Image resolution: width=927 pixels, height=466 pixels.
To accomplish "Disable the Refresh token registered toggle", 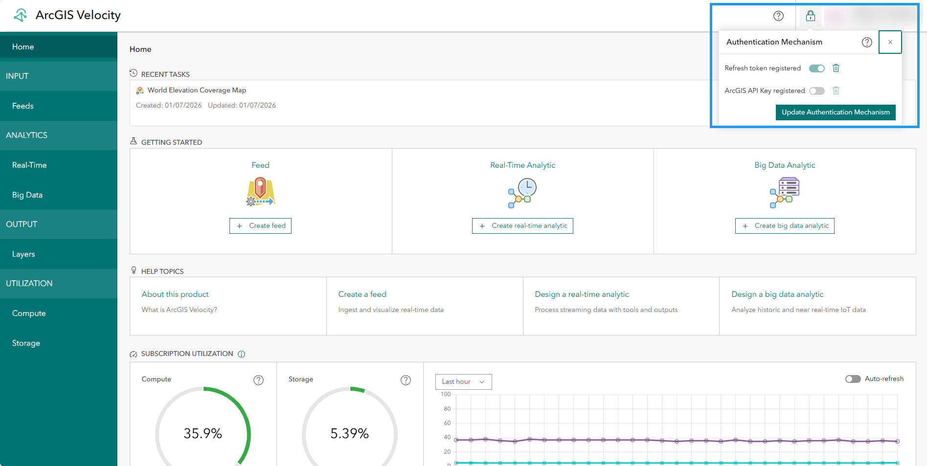I will (816, 68).
